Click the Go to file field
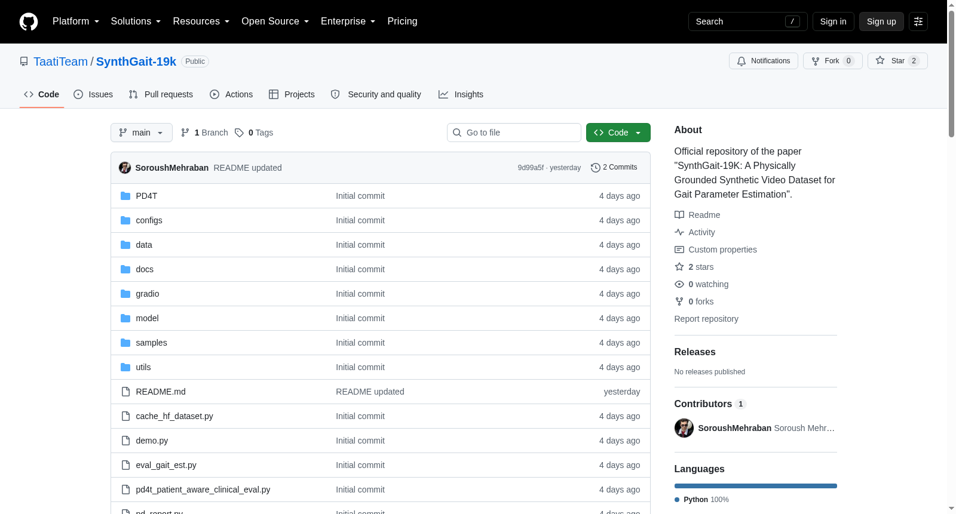The image size is (956, 514). pyautogui.click(x=514, y=133)
